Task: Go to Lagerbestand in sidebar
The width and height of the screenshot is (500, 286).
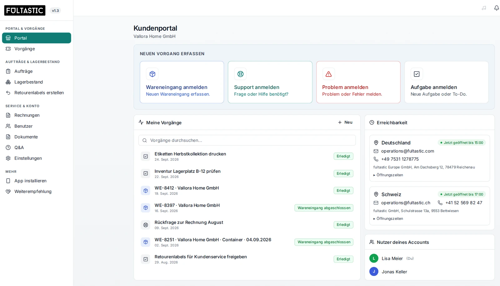Action: click(37, 82)
